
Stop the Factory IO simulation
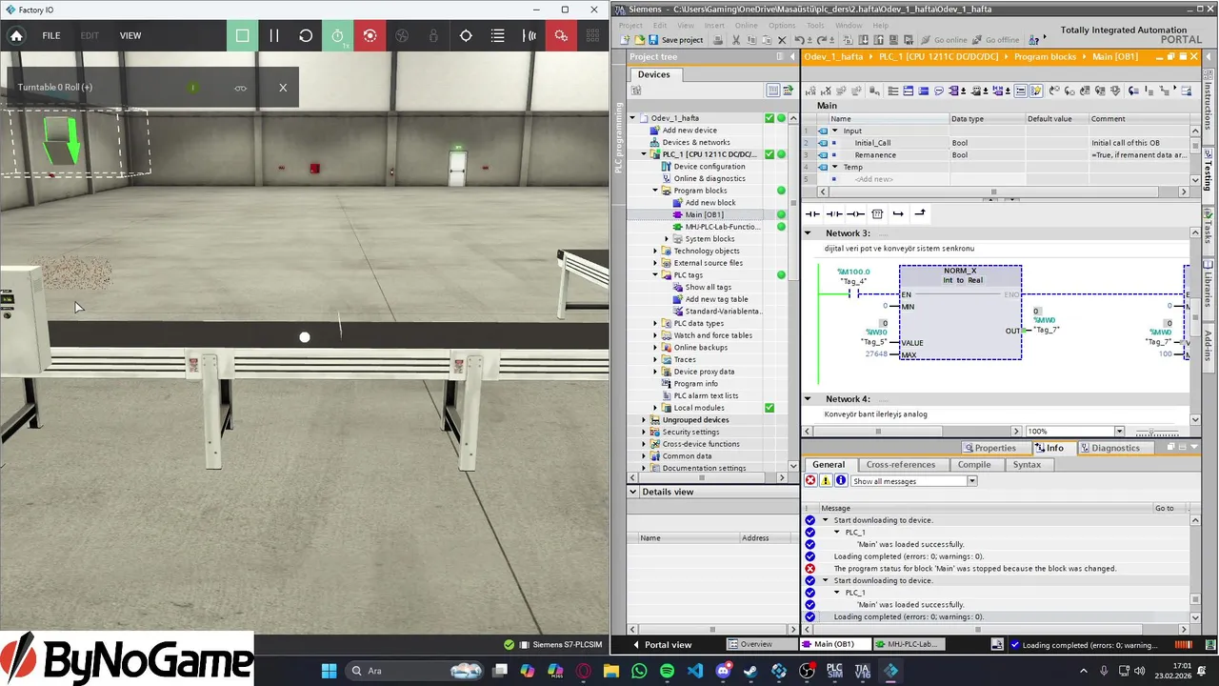[x=242, y=35]
